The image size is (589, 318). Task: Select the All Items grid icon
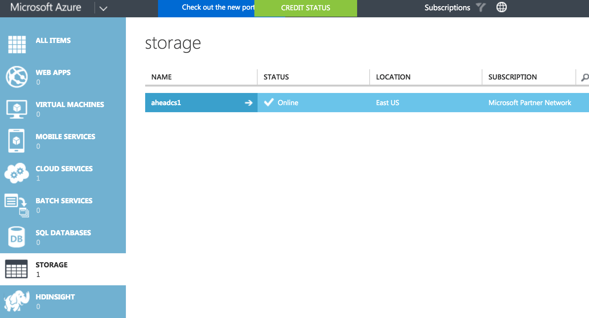coord(16,45)
